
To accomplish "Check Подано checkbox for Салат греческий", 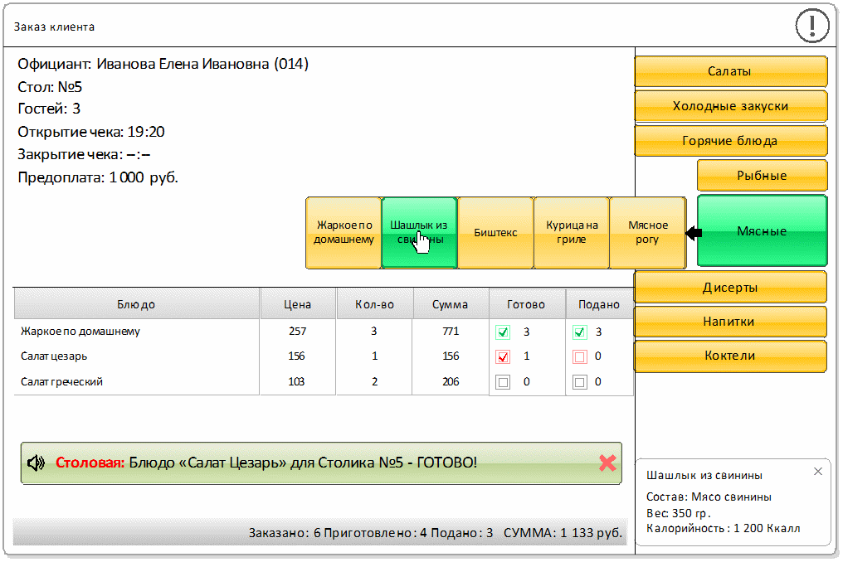I will (x=579, y=382).
